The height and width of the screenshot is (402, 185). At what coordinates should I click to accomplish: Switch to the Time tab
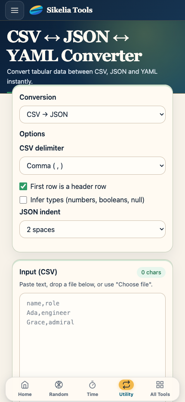tap(92, 389)
